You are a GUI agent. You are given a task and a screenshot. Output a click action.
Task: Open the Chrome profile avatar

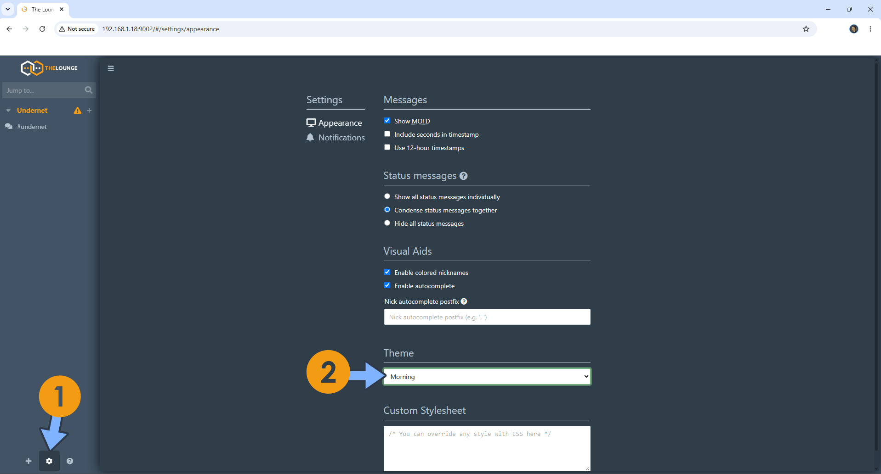coord(854,29)
